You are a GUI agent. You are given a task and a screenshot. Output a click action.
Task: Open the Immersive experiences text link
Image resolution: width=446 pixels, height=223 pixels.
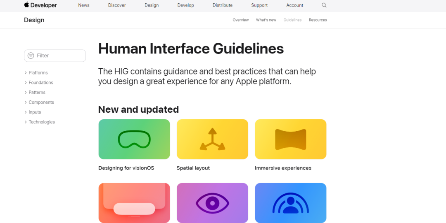point(283,168)
